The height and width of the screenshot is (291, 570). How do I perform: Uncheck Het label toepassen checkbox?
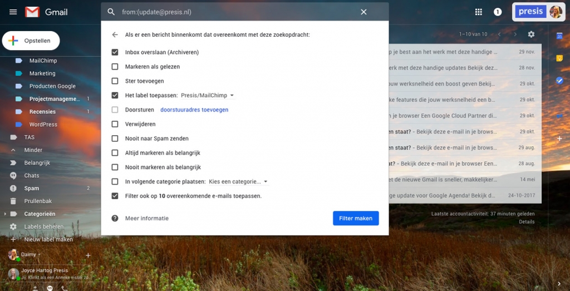tap(115, 95)
